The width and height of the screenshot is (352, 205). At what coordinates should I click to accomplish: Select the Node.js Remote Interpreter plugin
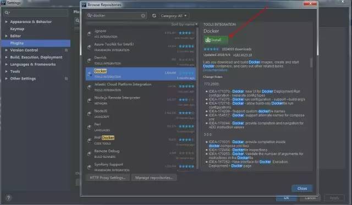141,100
